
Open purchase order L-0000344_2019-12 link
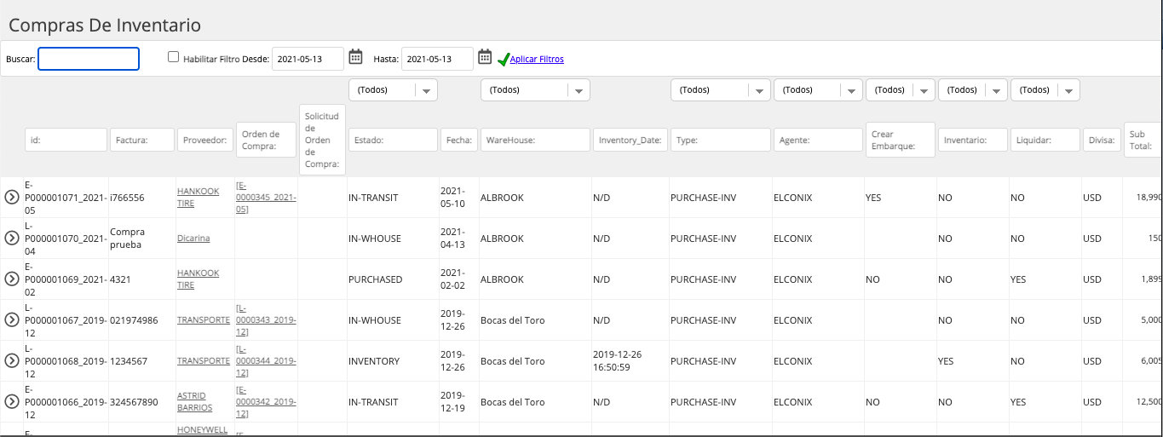pos(266,361)
